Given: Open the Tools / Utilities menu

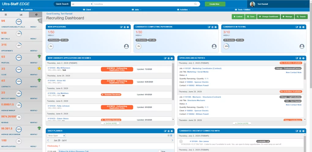Looking at the screenshot, I should pos(244,9).
